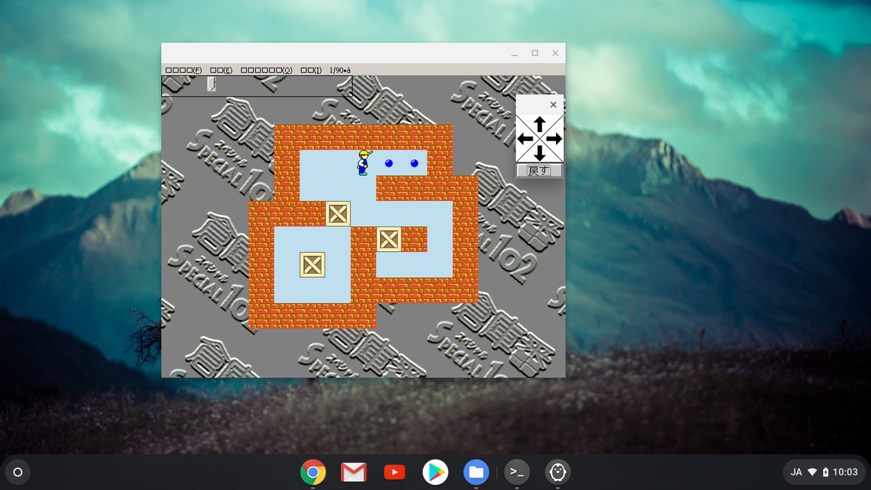Image resolution: width=871 pixels, height=490 pixels.
Task: Click the crate in the lower-left room
Action: pos(312,264)
